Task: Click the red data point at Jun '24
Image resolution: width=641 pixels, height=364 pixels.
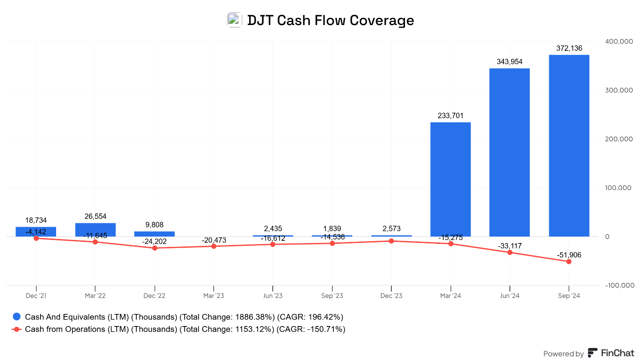Action: click(510, 253)
